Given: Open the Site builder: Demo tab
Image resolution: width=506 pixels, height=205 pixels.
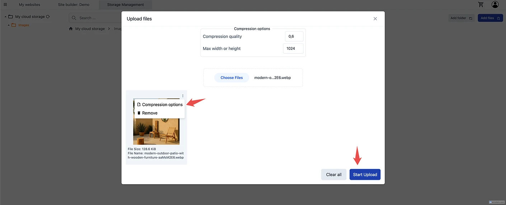Looking at the screenshot, I should [74, 5].
